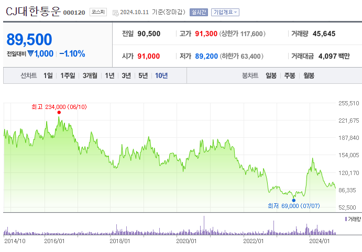Switch to 주봉 candle chart
This screenshot has width=362, height=252.
(290, 75)
